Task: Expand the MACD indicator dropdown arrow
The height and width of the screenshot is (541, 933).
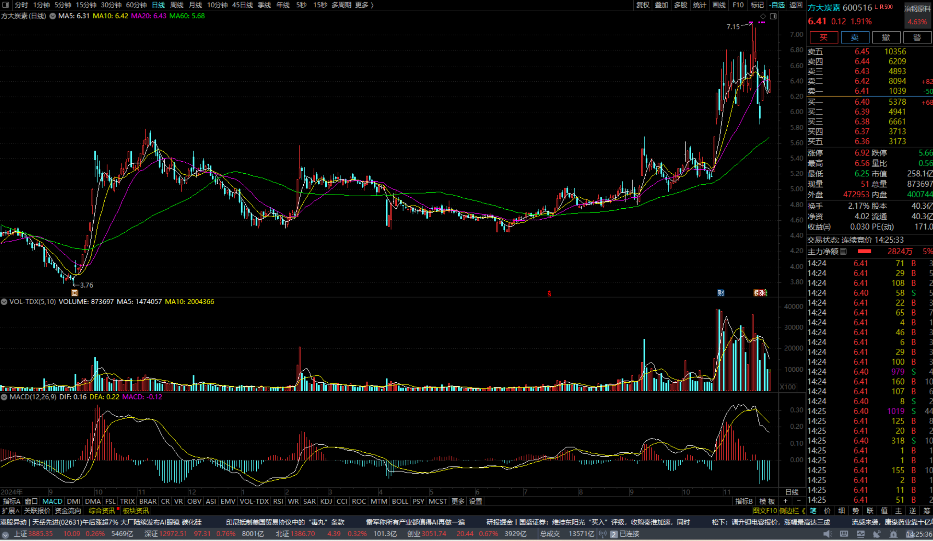Action: (x=4, y=397)
